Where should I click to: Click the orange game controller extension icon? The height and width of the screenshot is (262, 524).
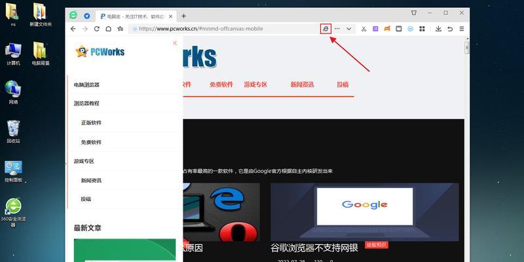(387, 29)
